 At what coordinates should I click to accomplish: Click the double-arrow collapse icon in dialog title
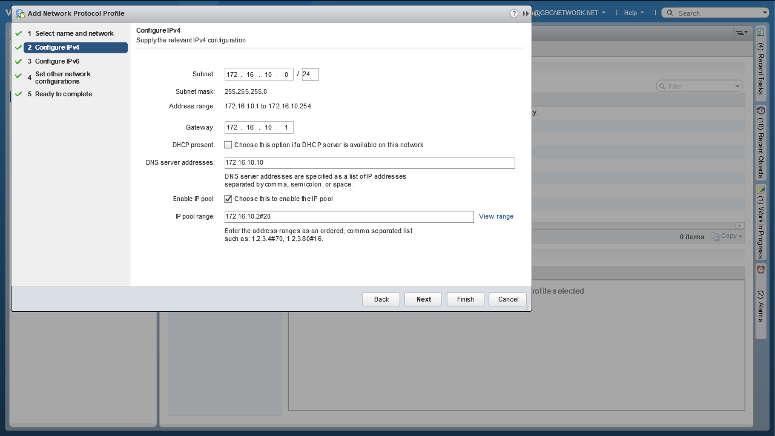[x=526, y=13]
